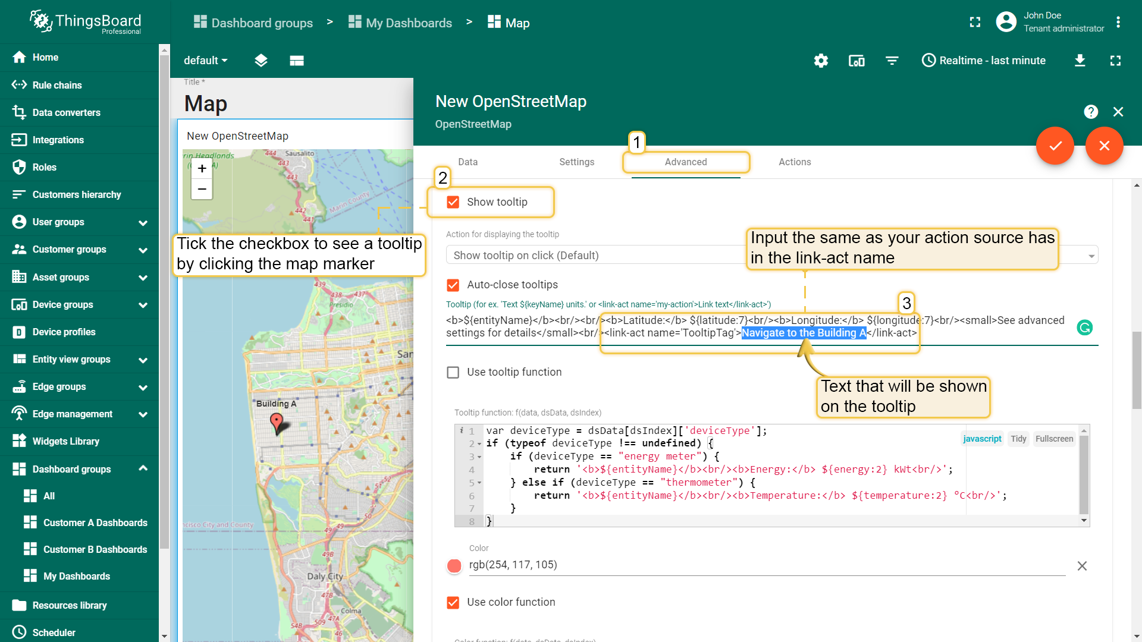Click the Grammarly icon in tooltip field
Viewport: 1142px width, 642px height.
pos(1085,328)
